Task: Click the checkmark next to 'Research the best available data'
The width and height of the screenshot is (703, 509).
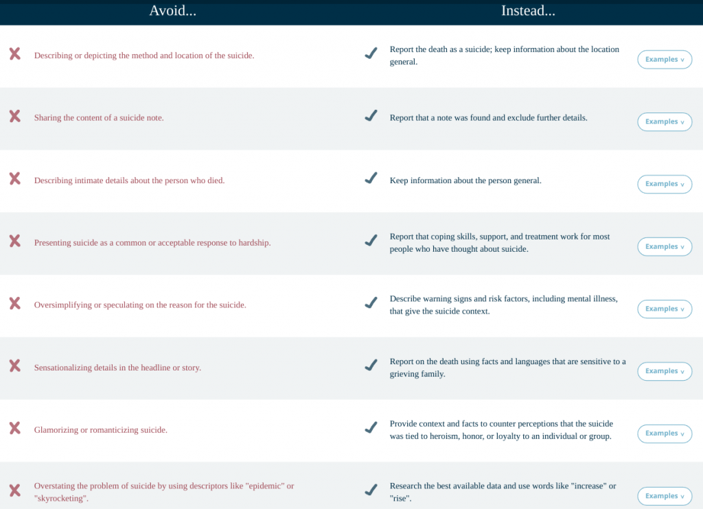Action: [371, 490]
